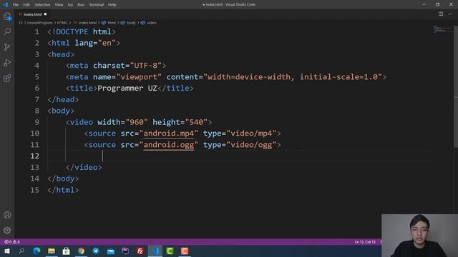Open the Selection menu
This screenshot has width=458, height=257.
(x=42, y=5)
